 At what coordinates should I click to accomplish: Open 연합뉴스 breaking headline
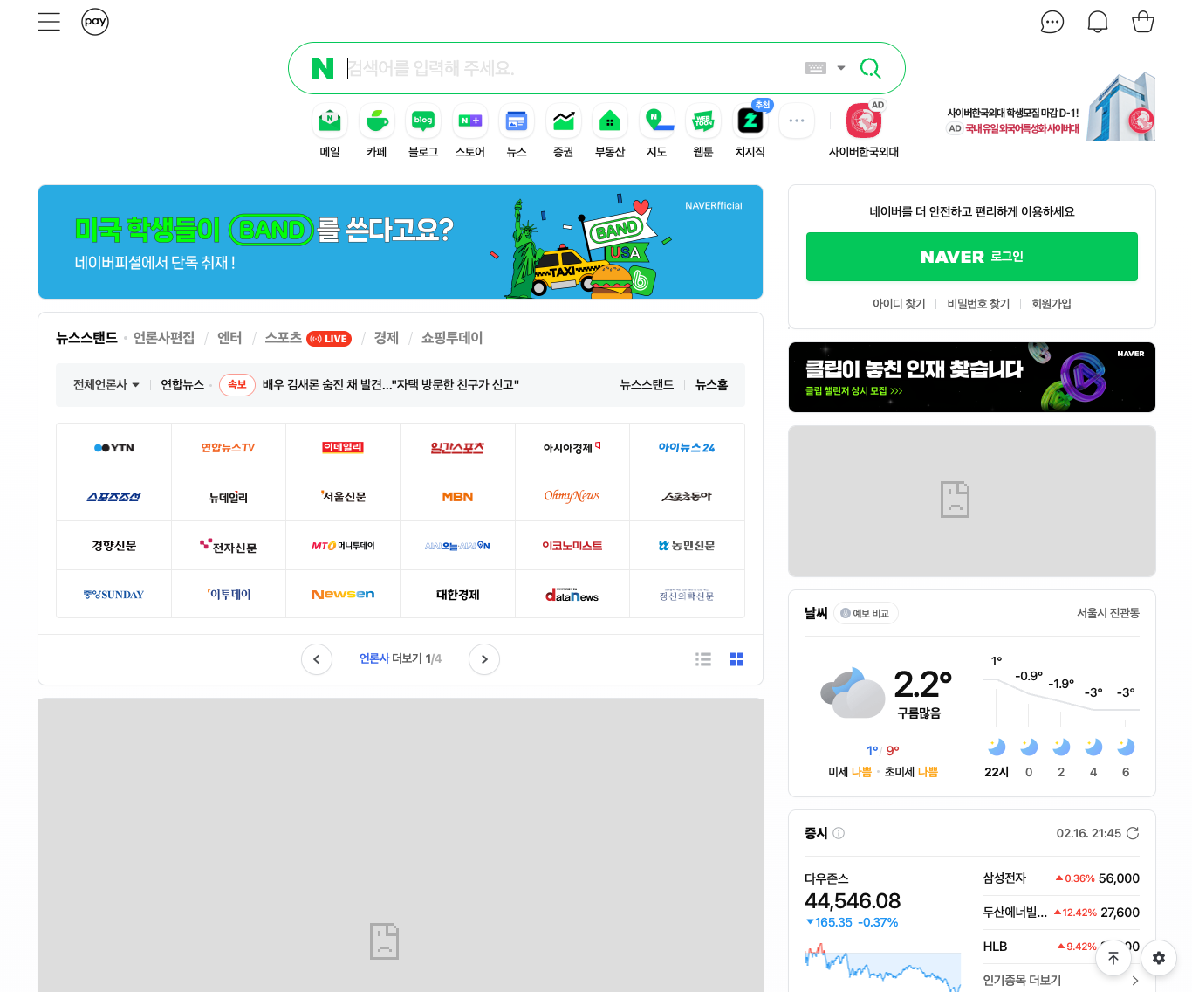coord(391,385)
